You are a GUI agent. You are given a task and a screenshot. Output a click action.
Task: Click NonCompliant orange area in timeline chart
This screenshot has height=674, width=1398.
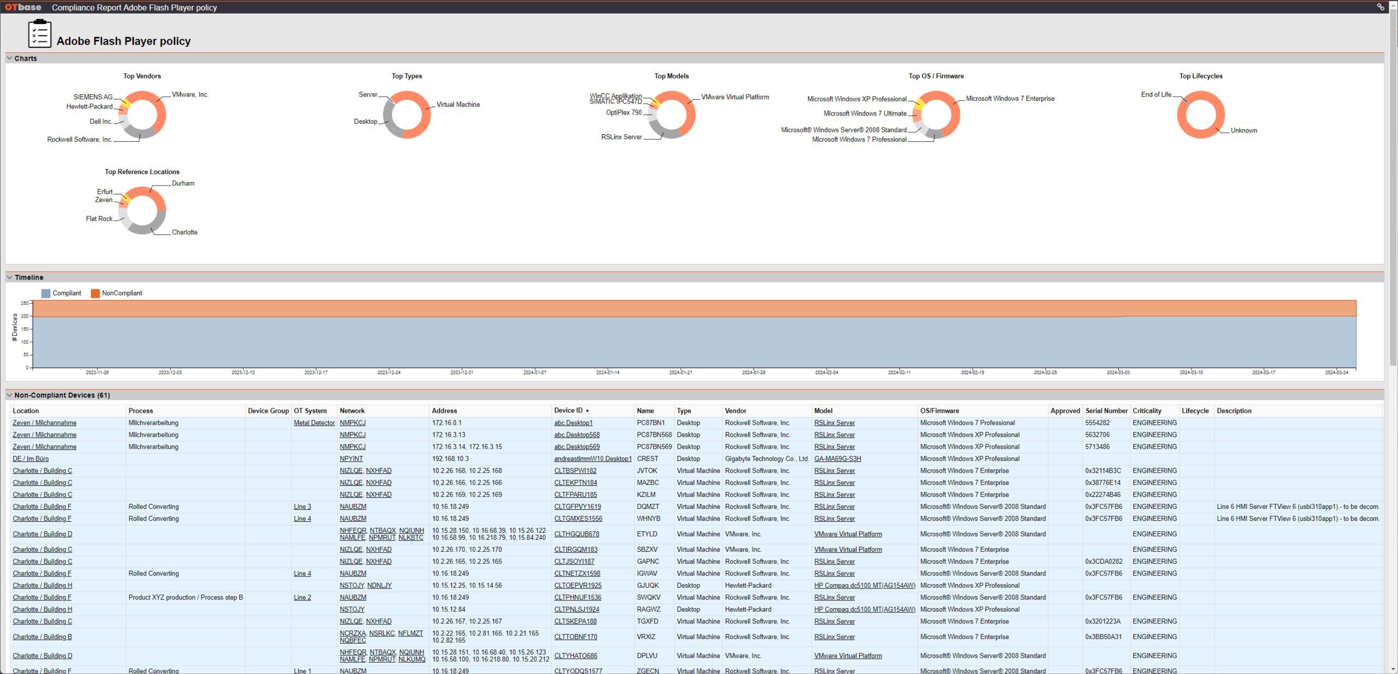(x=694, y=308)
